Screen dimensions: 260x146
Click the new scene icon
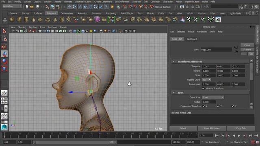pos(27,7)
